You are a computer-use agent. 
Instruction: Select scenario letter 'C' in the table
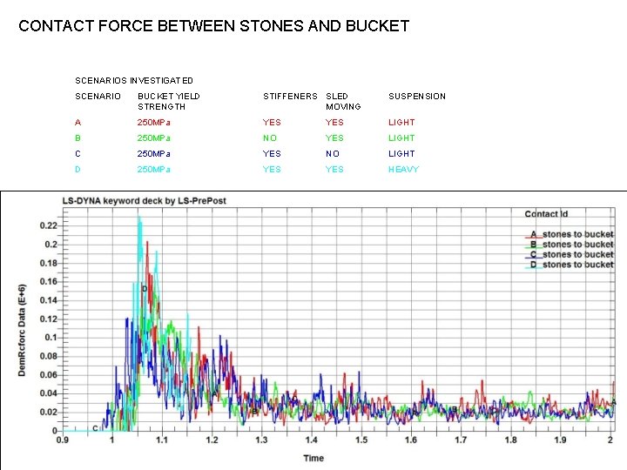pyautogui.click(x=78, y=153)
